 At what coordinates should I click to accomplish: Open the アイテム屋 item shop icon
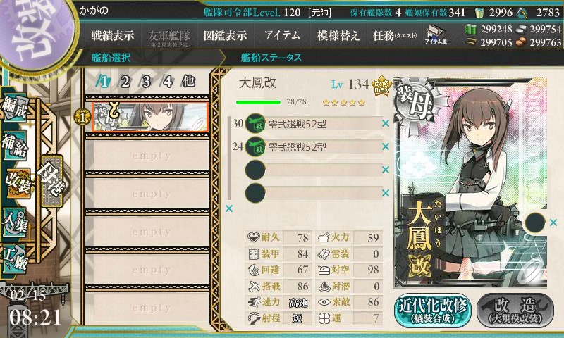(x=436, y=35)
